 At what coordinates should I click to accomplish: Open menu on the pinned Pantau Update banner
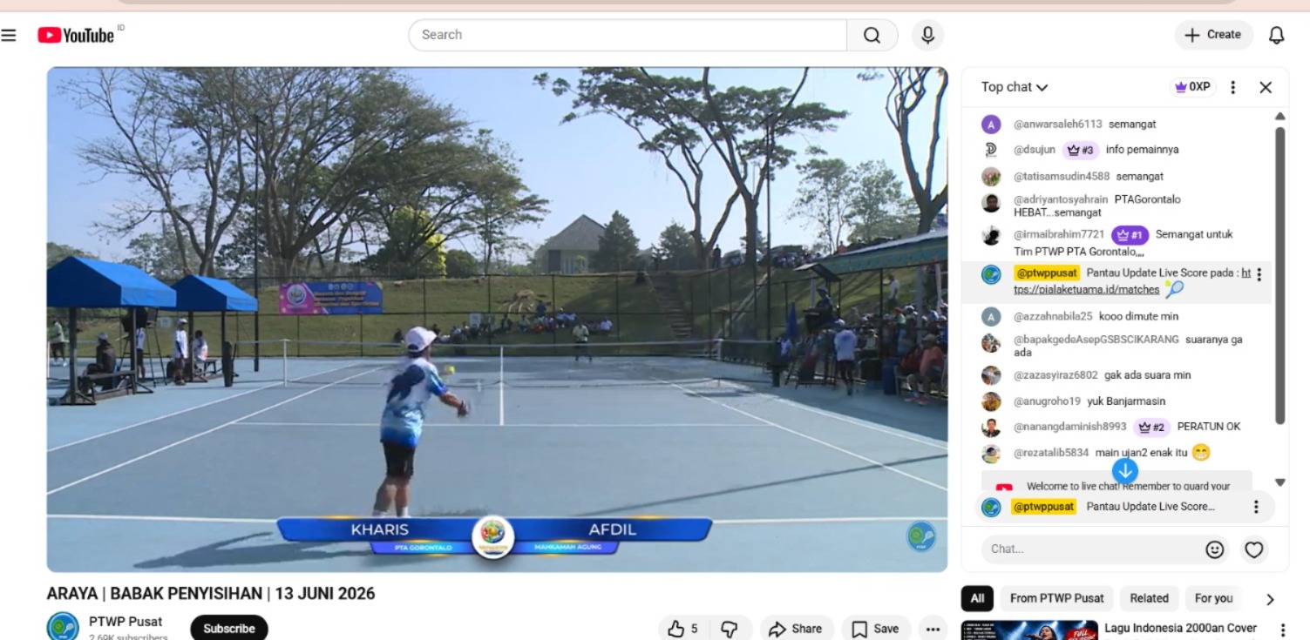[x=1256, y=507]
